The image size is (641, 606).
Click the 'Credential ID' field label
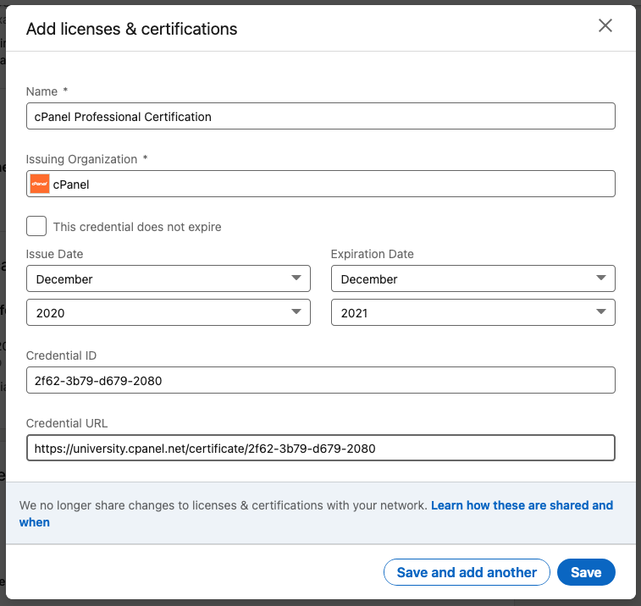pos(60,355)
